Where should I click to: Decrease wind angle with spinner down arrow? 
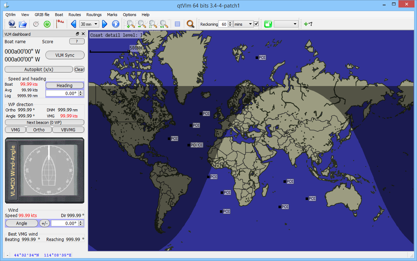point(81,225)
